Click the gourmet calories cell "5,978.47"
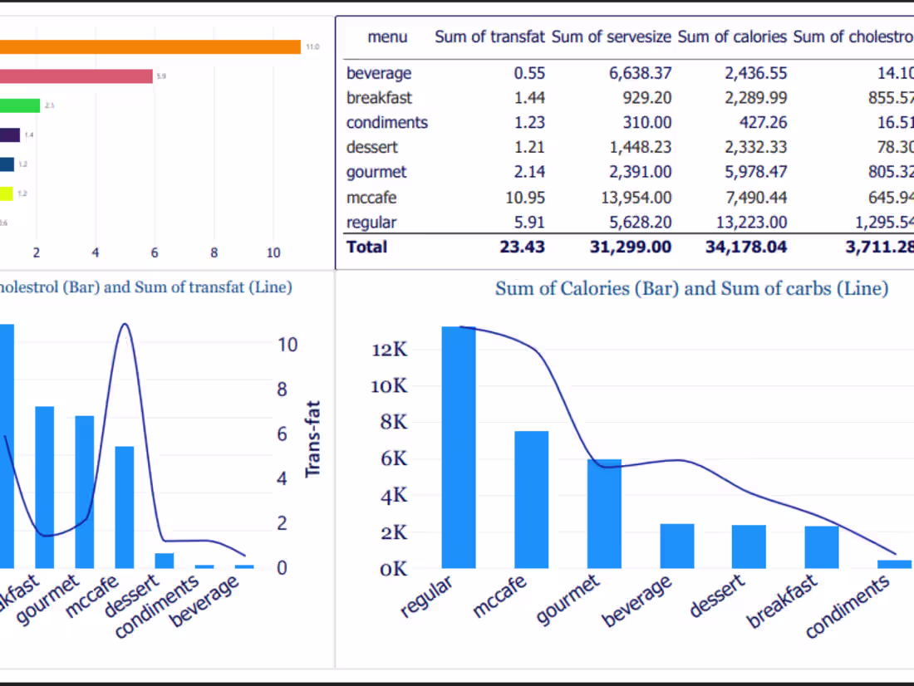Viewport: 914px width, 686px height. pyautogui.click(x=756, y=173)
